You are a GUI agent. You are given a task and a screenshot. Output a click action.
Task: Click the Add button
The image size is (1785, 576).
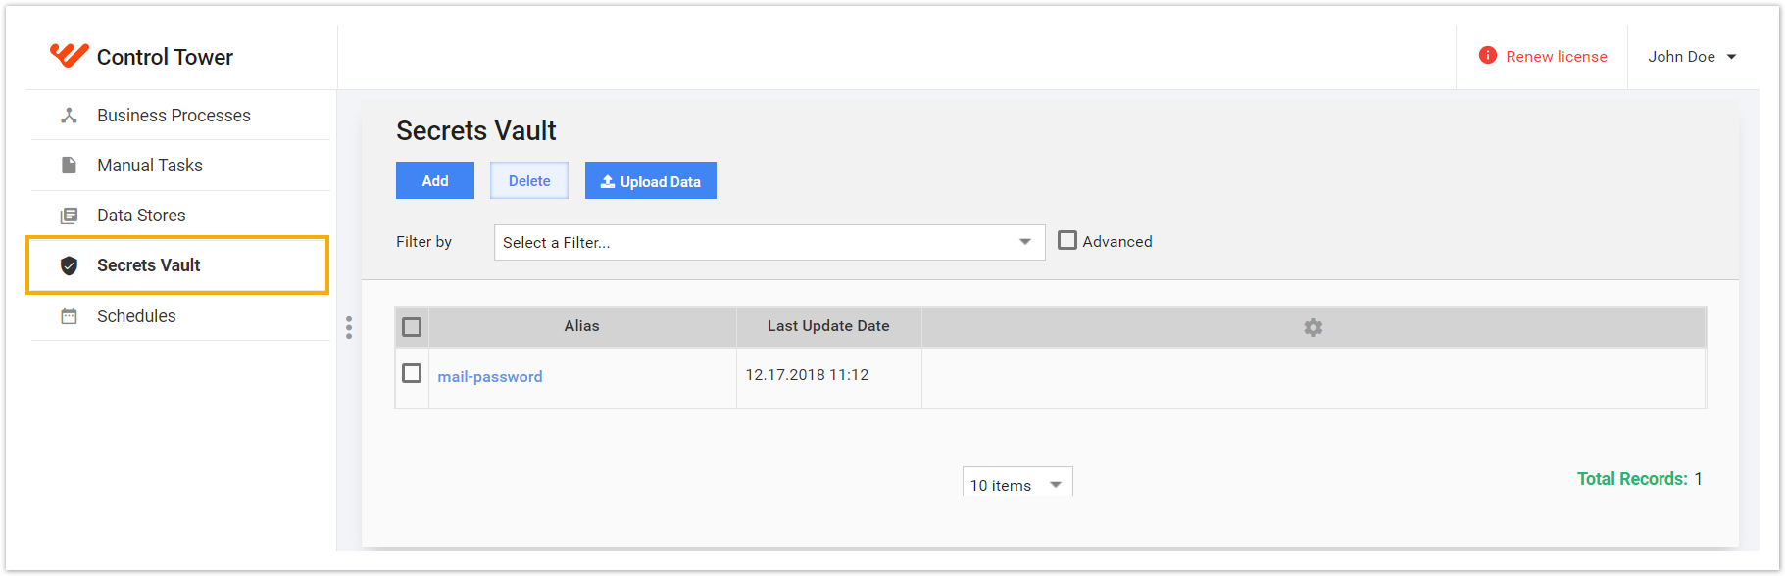coord(435,180)
